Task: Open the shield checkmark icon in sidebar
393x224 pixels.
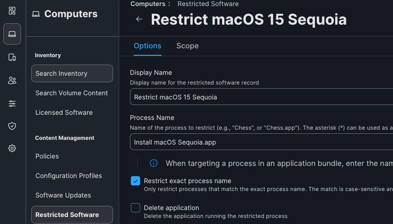Action: (x=12, y=126)
